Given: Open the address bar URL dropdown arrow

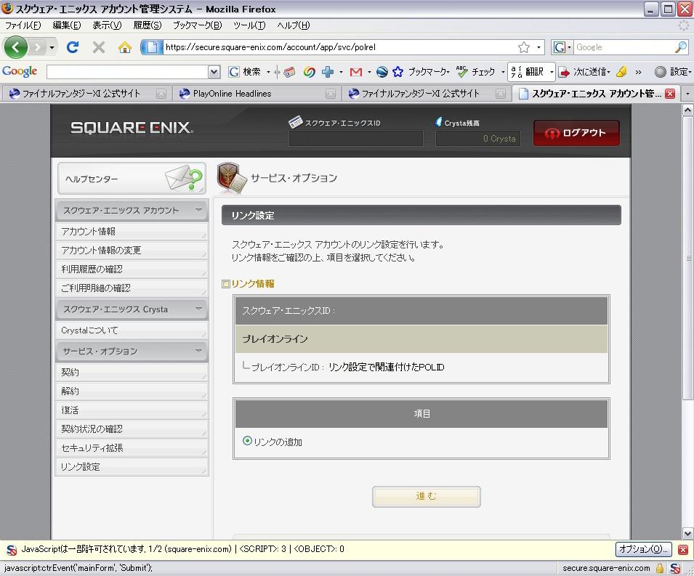Looking at the screenshot, I should click(538, 47).
